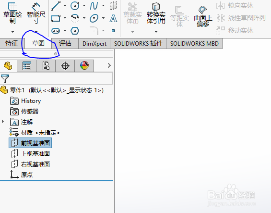Expand manager panel tabs with chevron arrow
Viewport: 271px width, 213px height.
[109, 65]
